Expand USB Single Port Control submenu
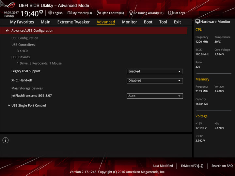 [x=29, y=106]
